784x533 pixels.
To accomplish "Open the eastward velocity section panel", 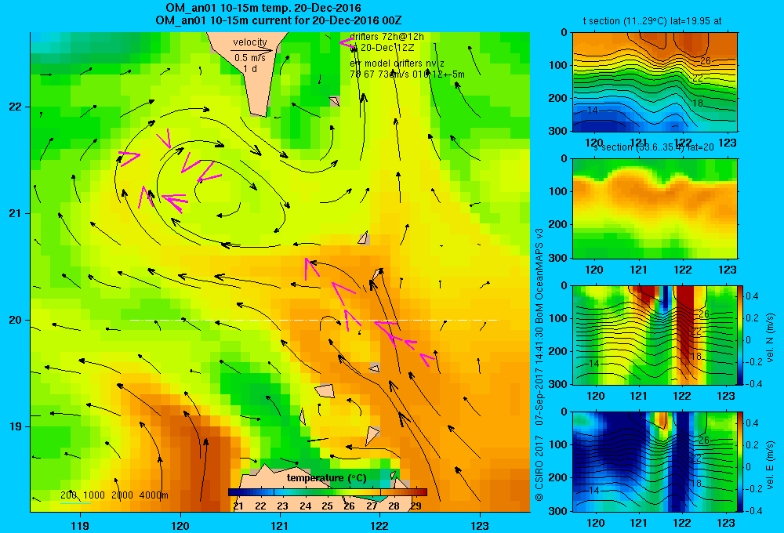I will pyautogui.click(x=655, y=462).
